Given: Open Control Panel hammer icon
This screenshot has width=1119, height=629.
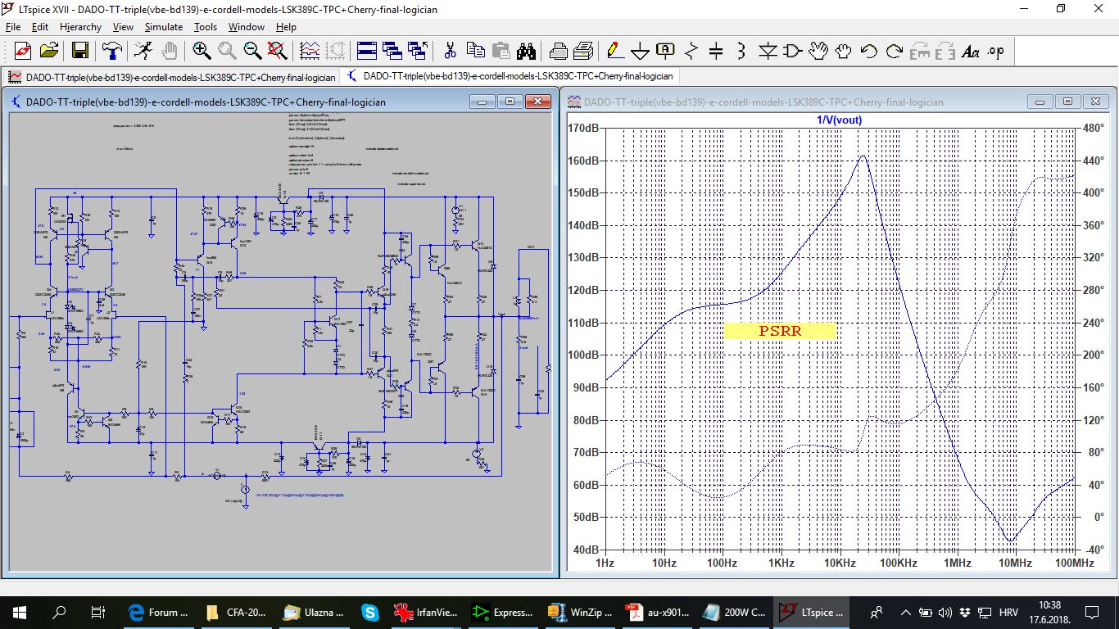Looking at the screenshot, I should (x=111, y=51).
